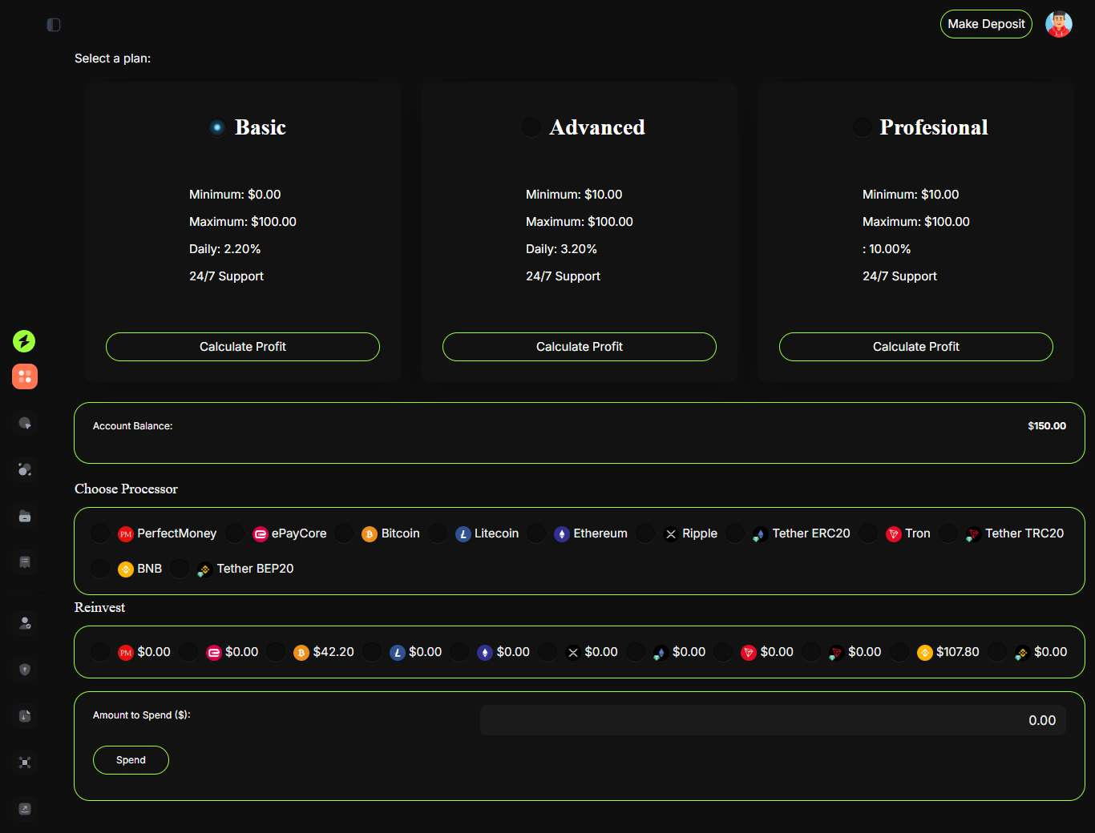This screenshot has height=833, width=1095.
Task: Select the Advanced plan radio button
Action: tap(531, 127)
